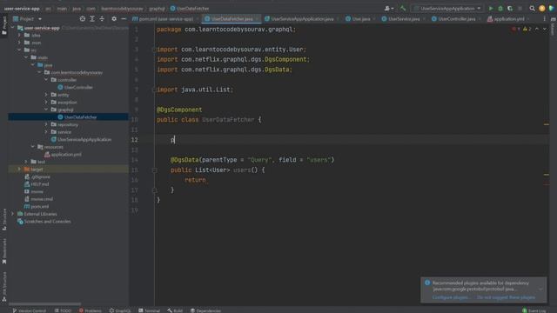Open JPA Structure side tool window
Screen dimensions: 557x313
(4, 287)
